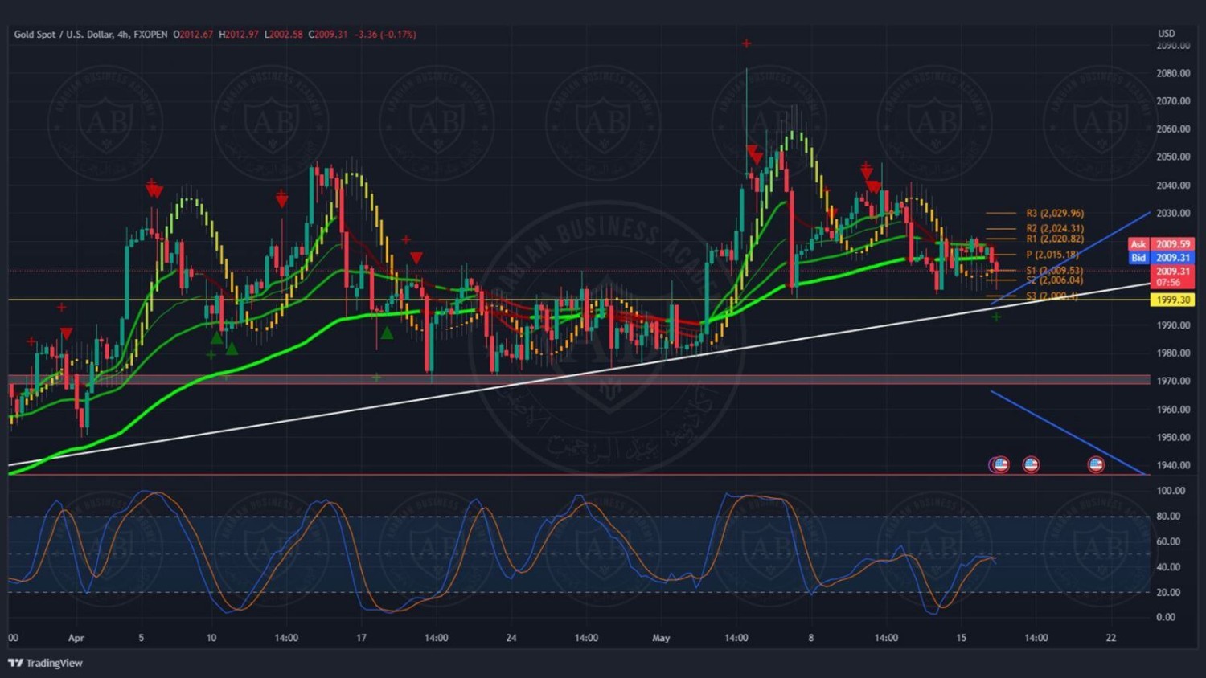The image size is (1206, 678).
Task: Click the 22 date label on the time axis
Action: click(1111, 638)
